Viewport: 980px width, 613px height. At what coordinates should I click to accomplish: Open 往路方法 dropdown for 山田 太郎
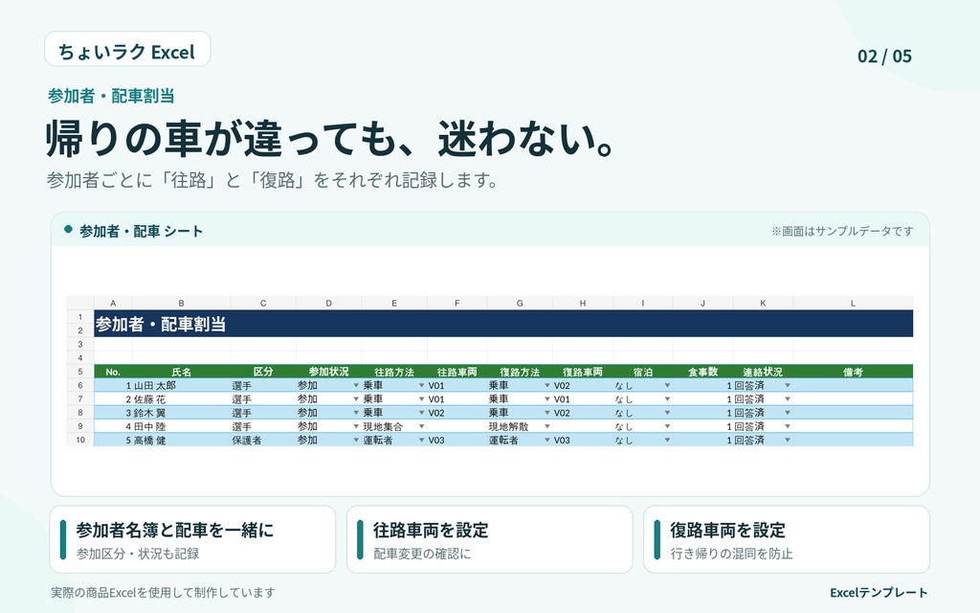pos(421,386)
